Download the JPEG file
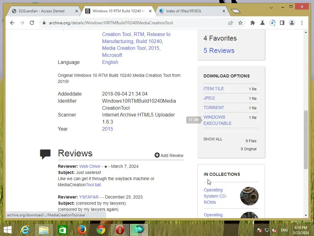 pos(209,98)
